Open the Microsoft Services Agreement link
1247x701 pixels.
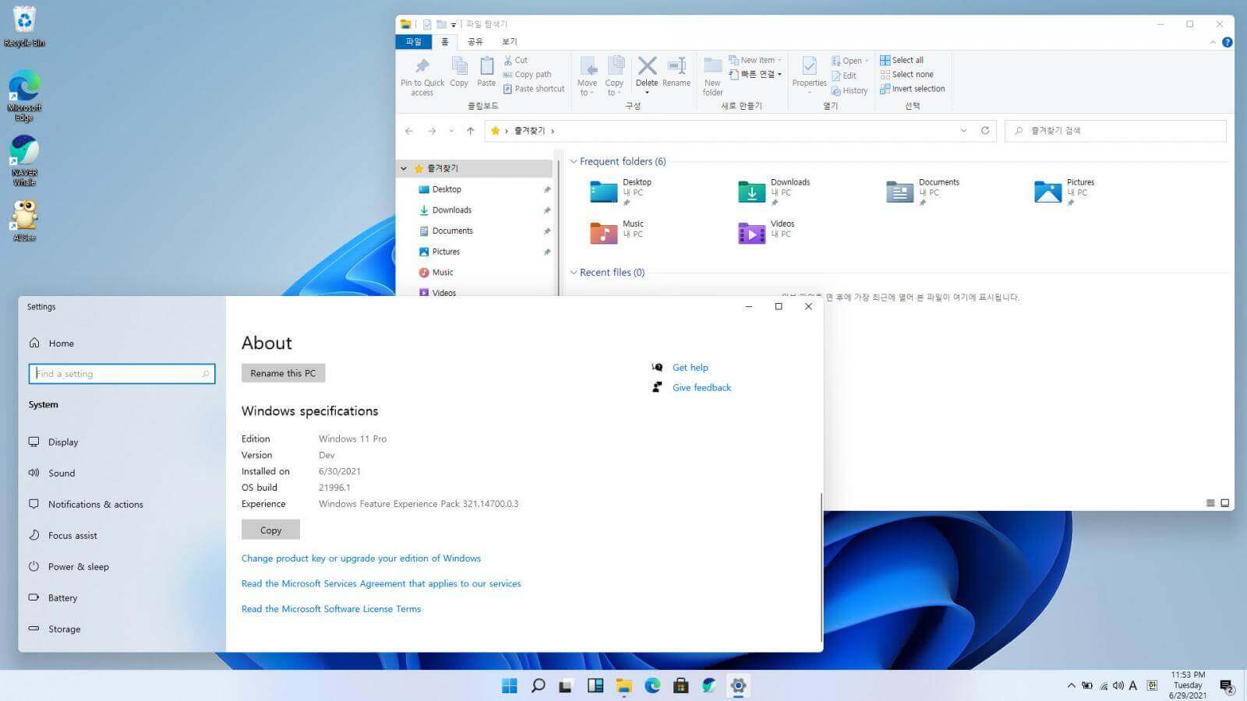(381, 583)
